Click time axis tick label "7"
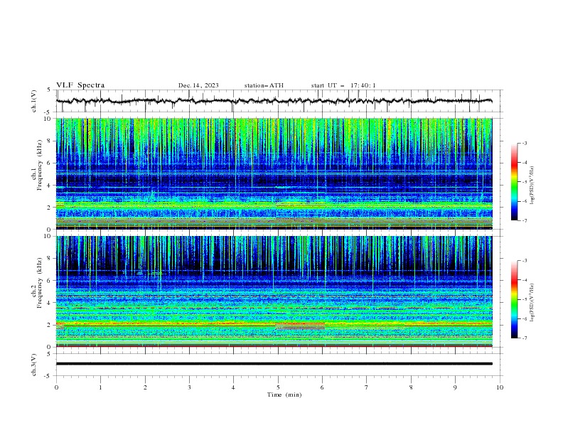Screen dimensions: 563x435 pyautogui.click(x=367, y=387)
